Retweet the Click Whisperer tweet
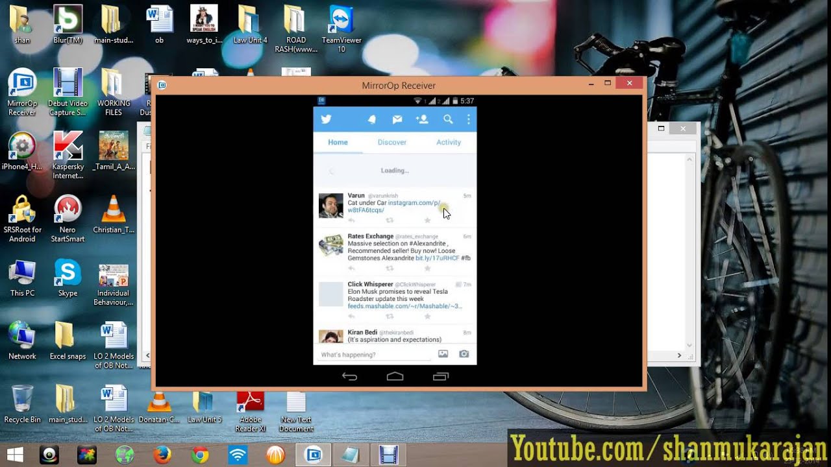This screenshot has width=831, height=467. point(390,317)
